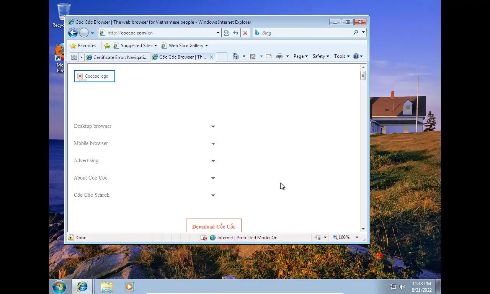Close the Cốc Cốc Browser tab
This screenshot has height=294, width=490.
tap(211, 57)
